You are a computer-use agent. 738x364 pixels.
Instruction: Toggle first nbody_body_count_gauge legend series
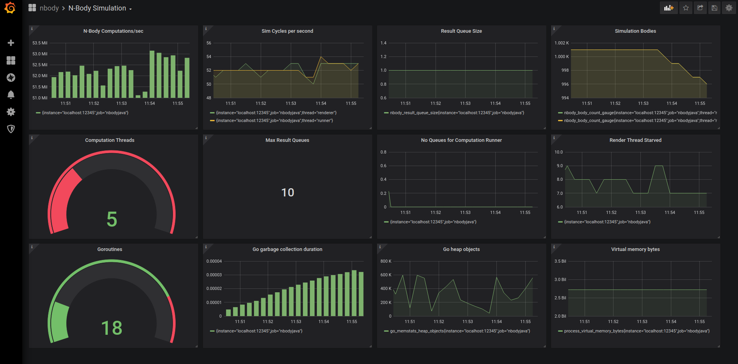[640, 113]
